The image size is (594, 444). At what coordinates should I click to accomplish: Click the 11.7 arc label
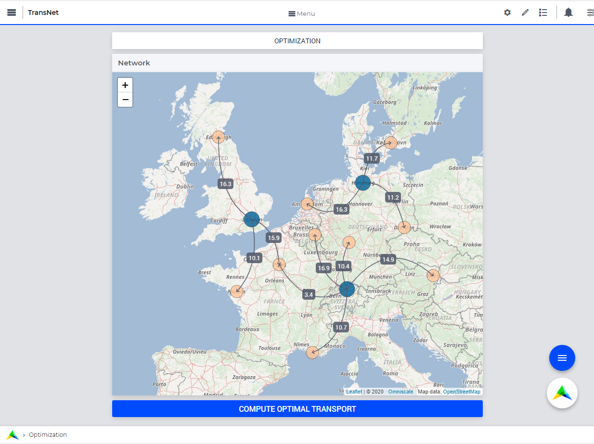tap(372, 158)
